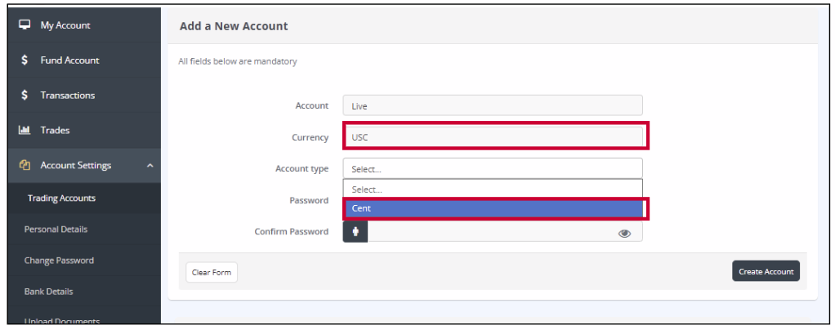This screenshot has width=835, height=330.
Task: Click the Fund Account dollar icon
Action: (x=25, y=60)
